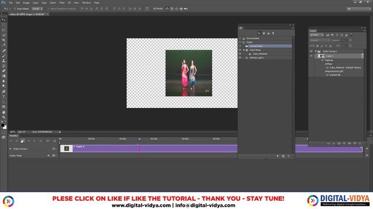The image size is (373, 209).
Task: Open the File menu
Action: 11,2
